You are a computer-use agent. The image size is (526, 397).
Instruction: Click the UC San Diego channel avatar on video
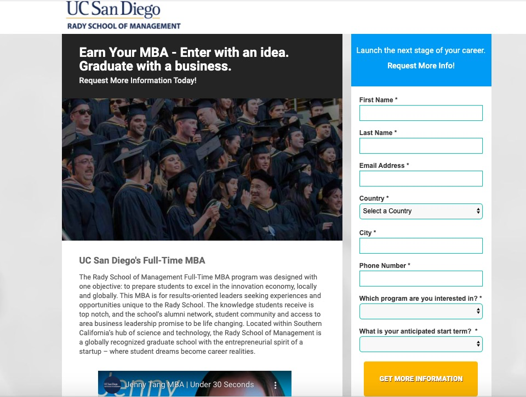[112, 384]
